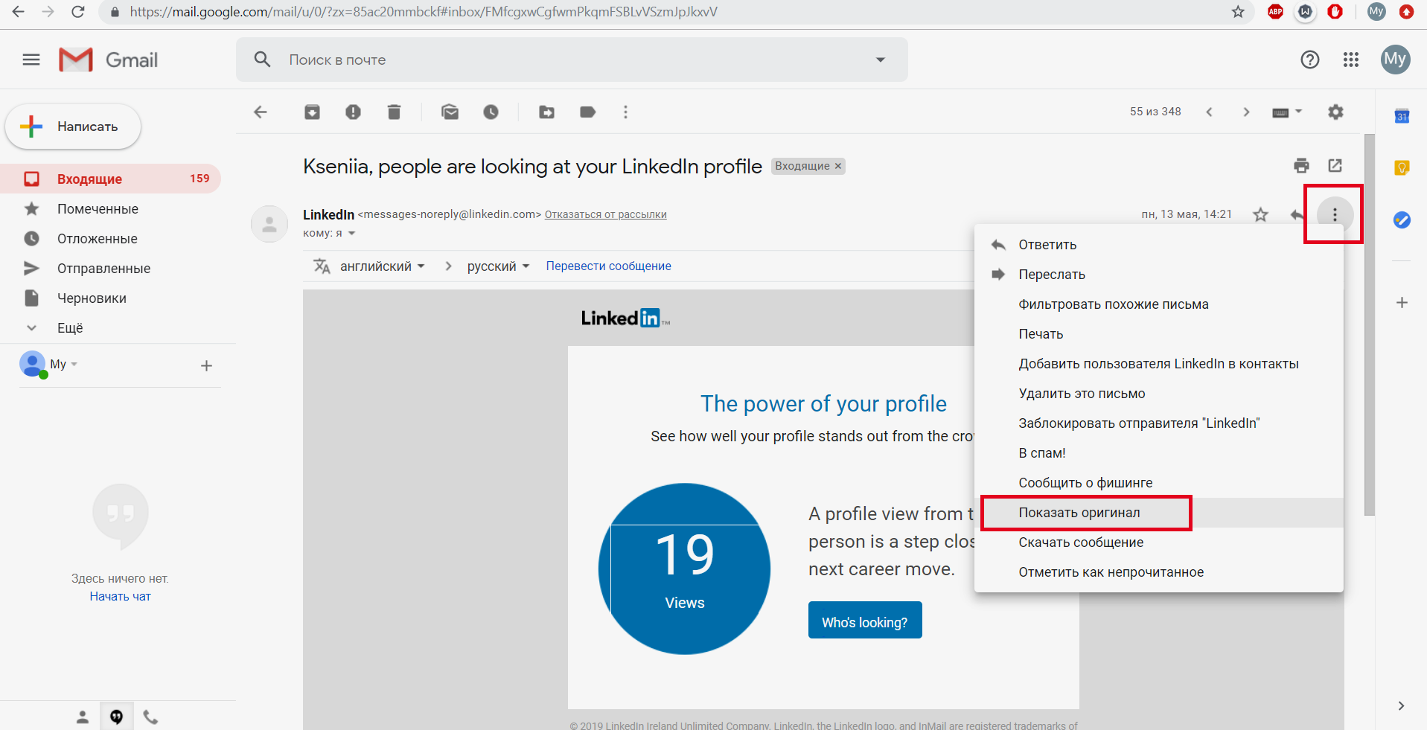Collapse the side panel with chevron
The width and height of the screenshot is (1427, 730).
coord(1401,705)
